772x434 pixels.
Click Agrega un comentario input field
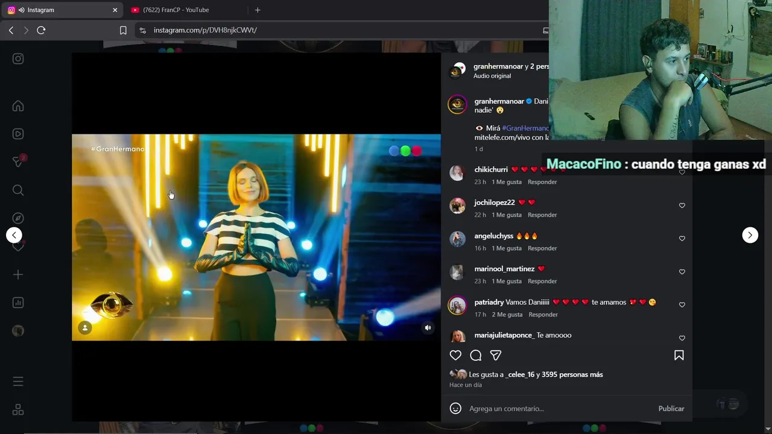coord(559,409)
